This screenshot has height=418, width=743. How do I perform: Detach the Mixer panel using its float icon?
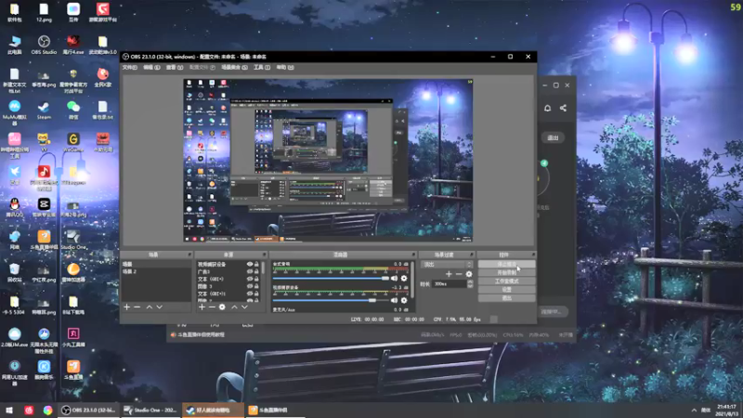pos(413,255)
